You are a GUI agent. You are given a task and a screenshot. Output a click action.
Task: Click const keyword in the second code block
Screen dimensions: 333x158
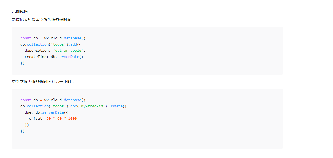pos(26,100)
